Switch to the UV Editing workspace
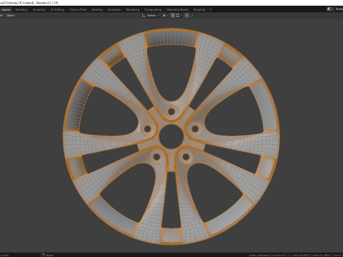The width and height of the screenshot is (343, 257). click(57, 10)
